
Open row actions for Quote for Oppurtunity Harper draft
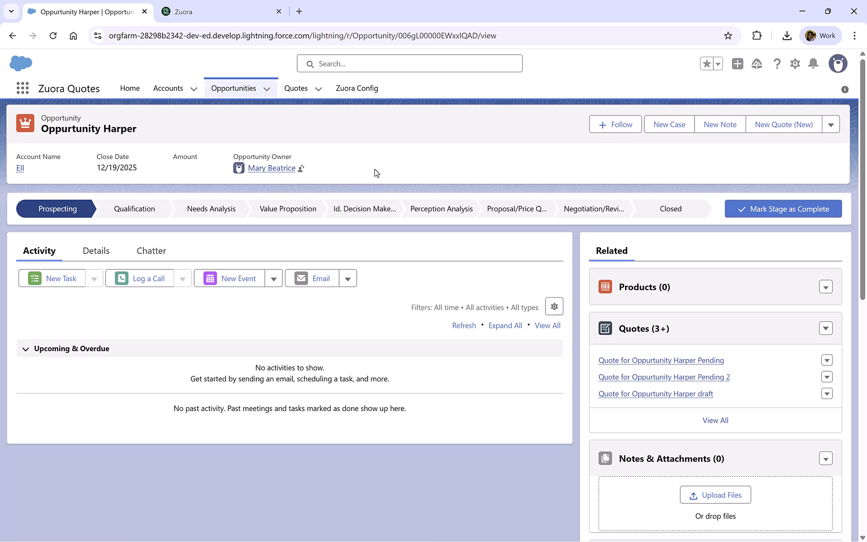[x=827, y=393]
